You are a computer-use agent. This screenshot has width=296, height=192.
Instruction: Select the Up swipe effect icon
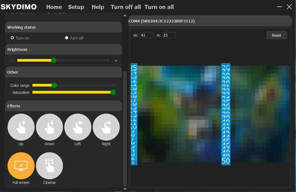(x=21, y=127)
